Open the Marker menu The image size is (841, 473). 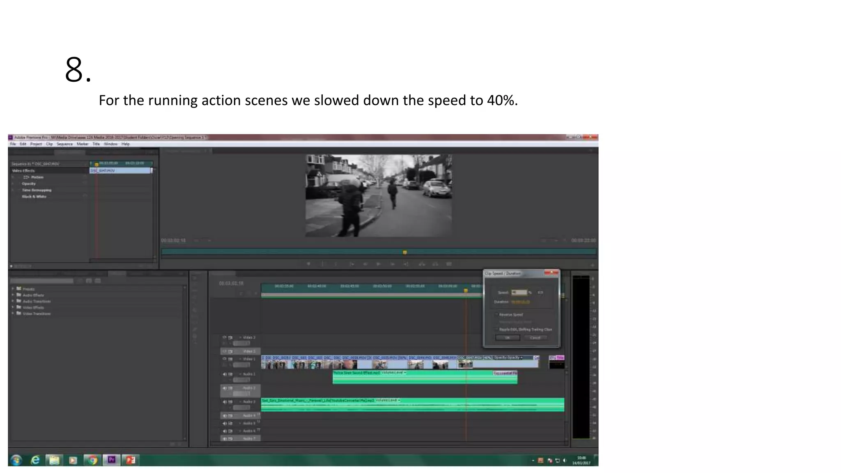pos(83,144)
